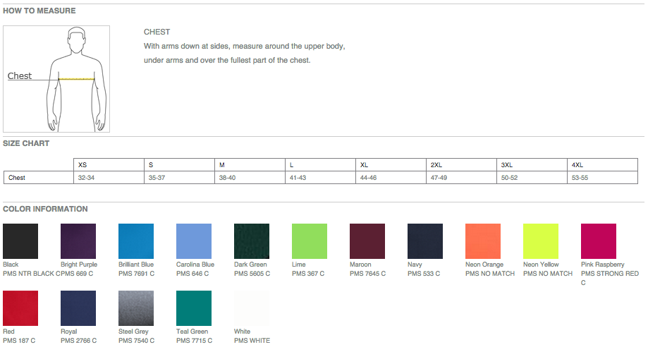Select the Pink Raspberry swatch
The image size is (648, 352).
[599, 241]
